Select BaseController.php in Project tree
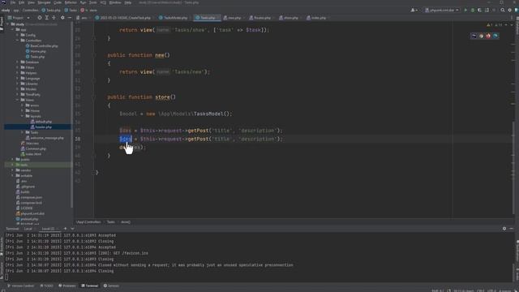This screenshot has height=292, width=519. (x=41, y=45)
